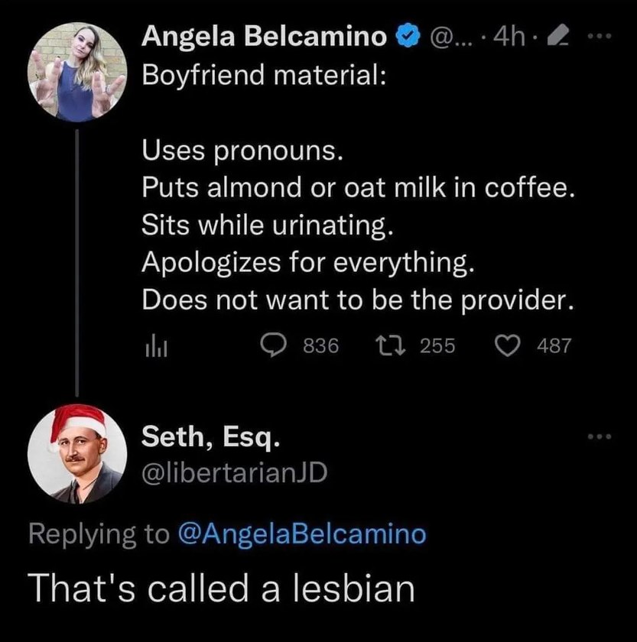Click the 836 replies count
Screen dimensions: 637x642
coord(321,345)
